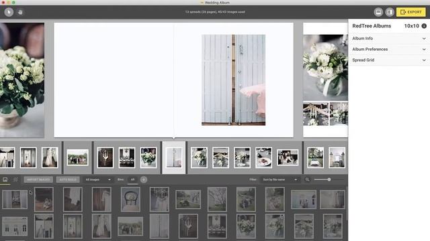Expand the Album Info section
The width and height of the screenshot is (430, 241).
coord(389,39)
